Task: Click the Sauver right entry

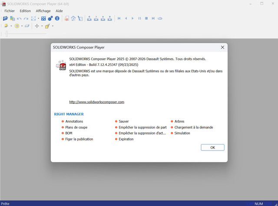Action: [124, 121]
